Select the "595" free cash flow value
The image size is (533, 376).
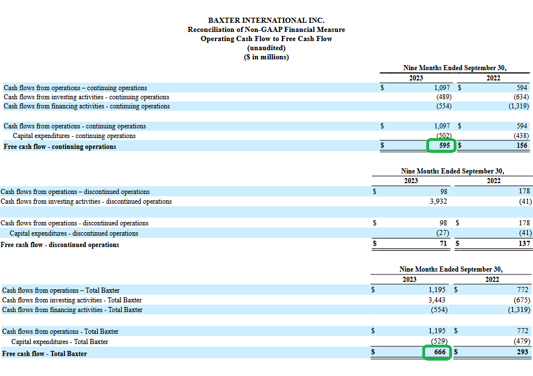(445, 145)
